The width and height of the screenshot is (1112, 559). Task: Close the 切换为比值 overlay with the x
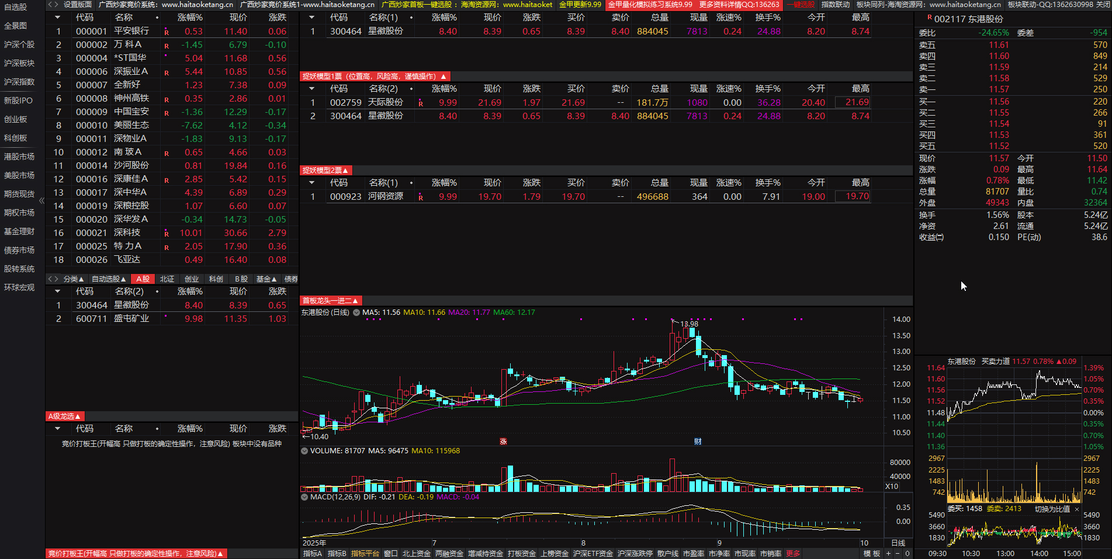coord(1077,509)
